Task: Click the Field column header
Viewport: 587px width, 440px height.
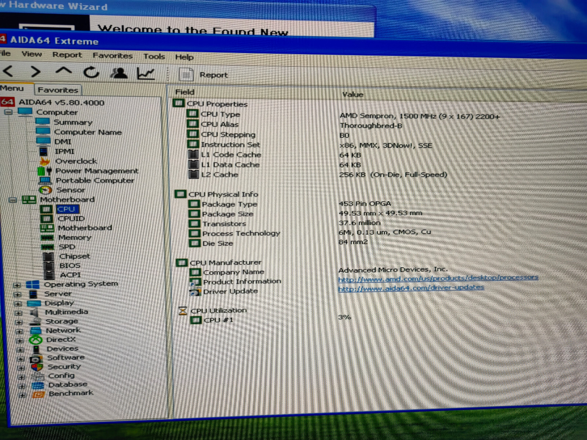Action: [185, 92]
